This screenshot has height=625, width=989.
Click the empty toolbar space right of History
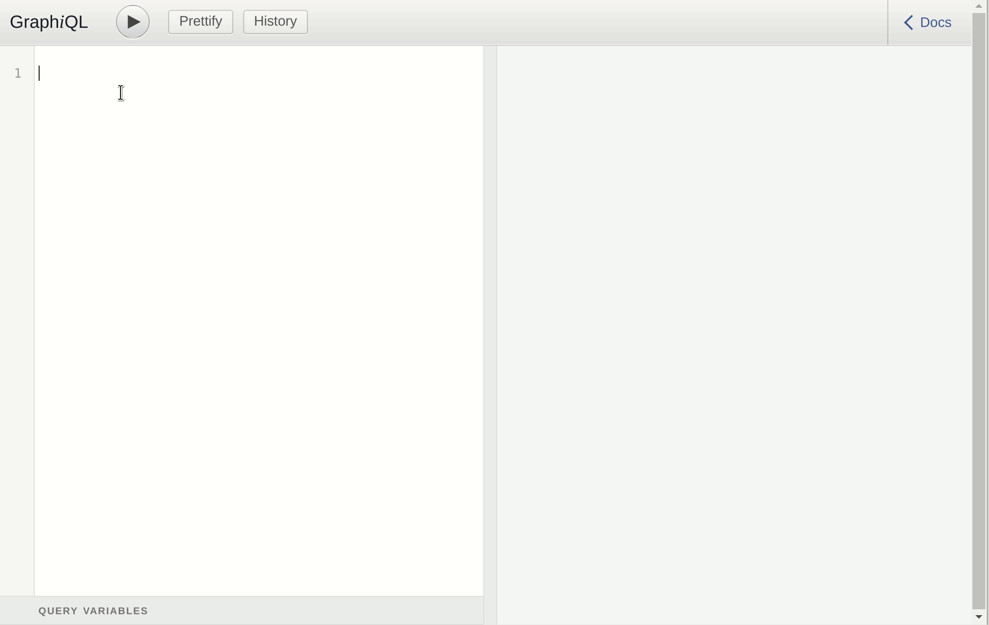(584, 22)
